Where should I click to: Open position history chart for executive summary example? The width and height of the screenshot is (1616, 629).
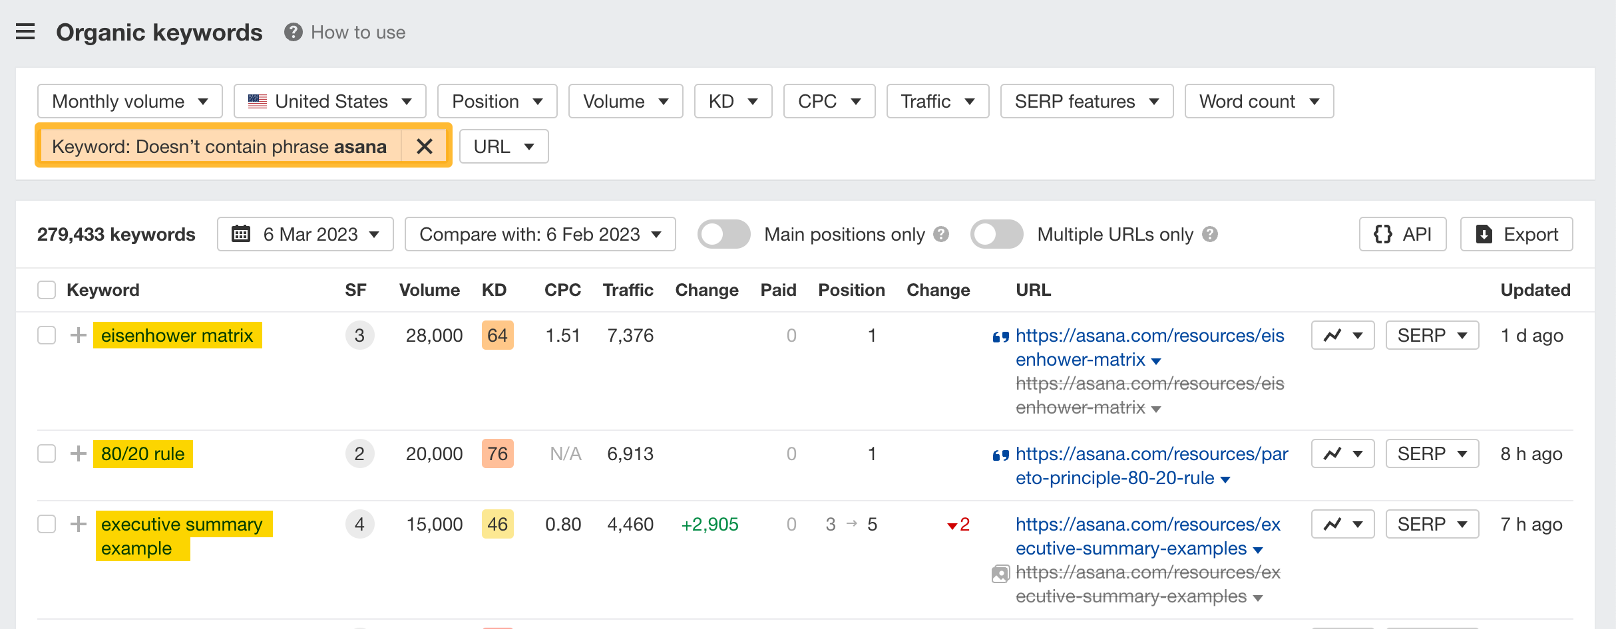coord(1342,524)
